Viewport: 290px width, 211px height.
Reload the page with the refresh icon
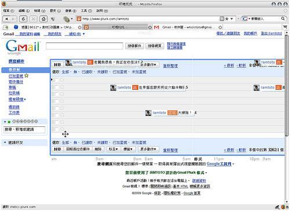coord(23,19)
